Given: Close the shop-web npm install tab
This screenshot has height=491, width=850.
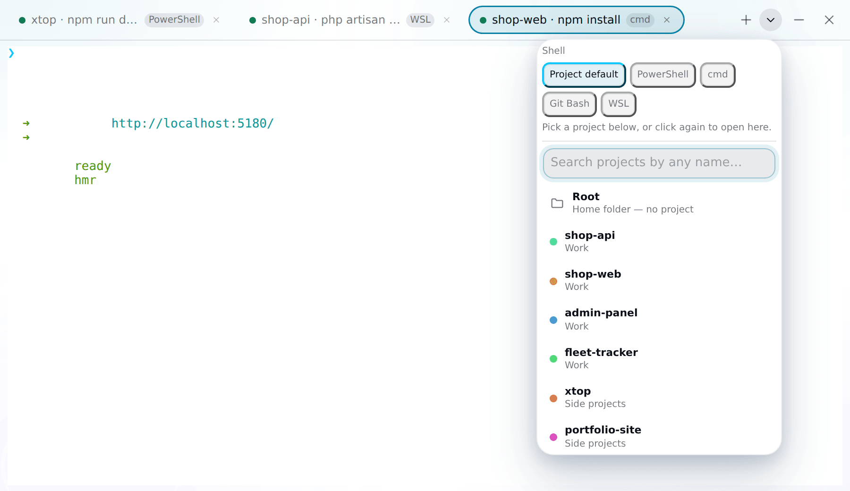Looking at the screenshot, I should [667, 20].
